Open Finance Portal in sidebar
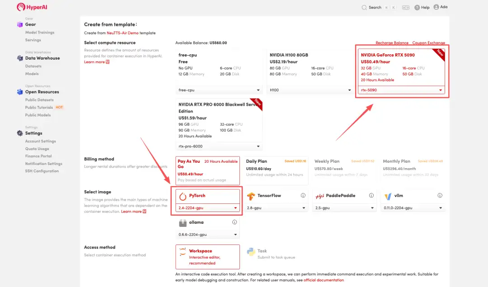 38,156
